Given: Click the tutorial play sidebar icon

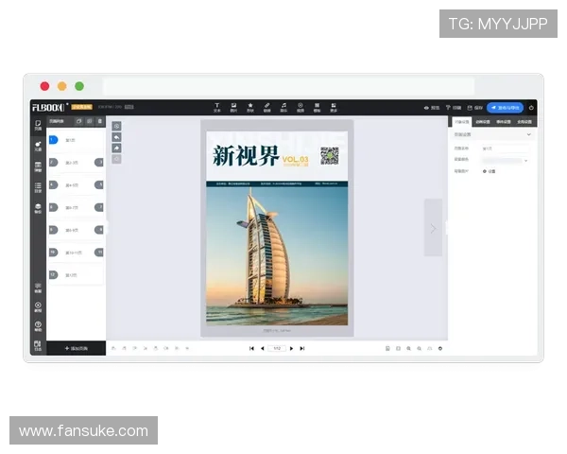Looking at the screenshot, I should pyautogui.click(x=38, y=307).
